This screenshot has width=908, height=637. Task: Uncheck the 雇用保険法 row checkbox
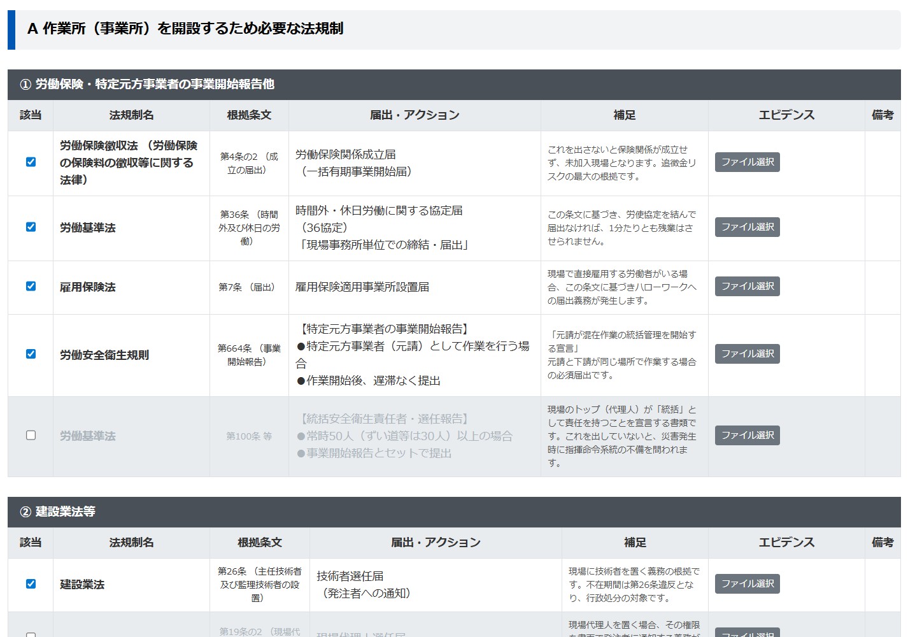(x=31, y=286)
